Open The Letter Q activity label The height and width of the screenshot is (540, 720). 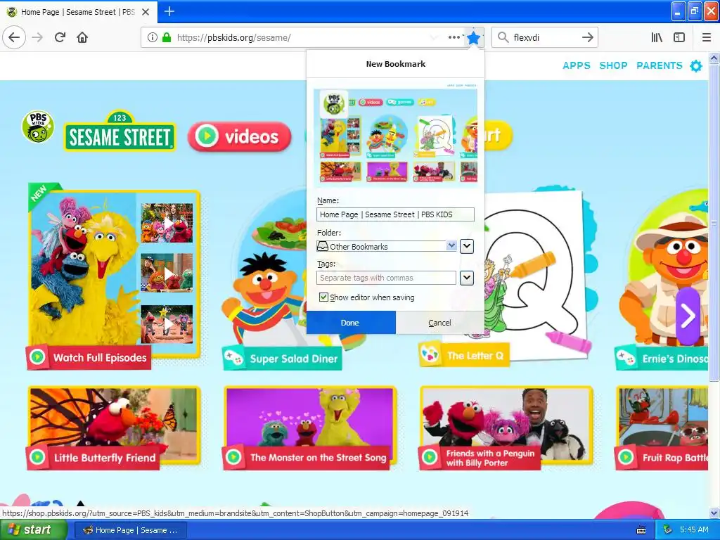tap(475, 355)
